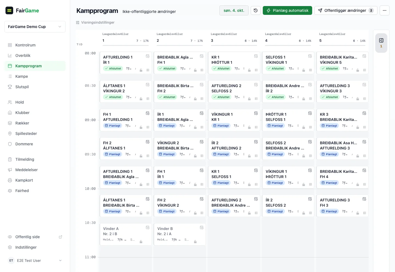Toggle the lock on KR 1 vs SELFOSS 1
395x272 pixels.
coord(249,184)
